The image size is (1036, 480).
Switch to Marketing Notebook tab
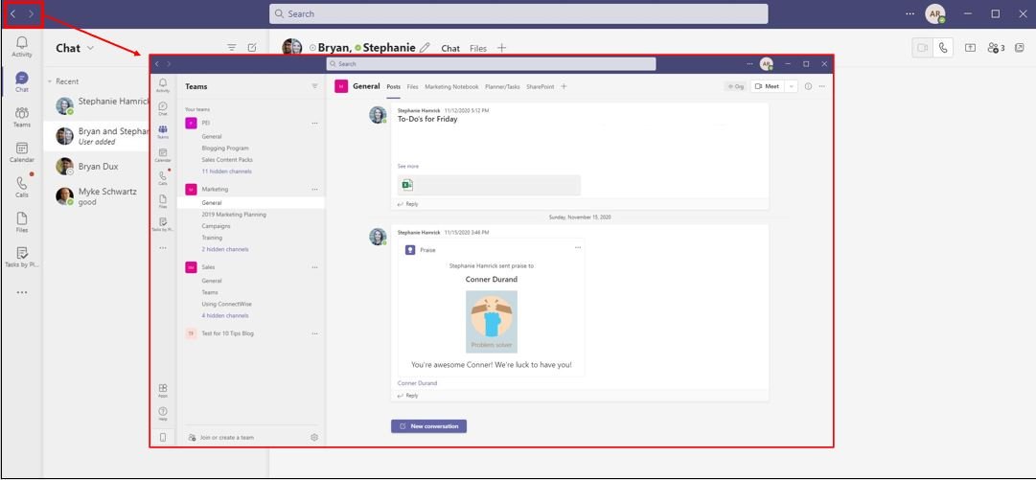451,86
